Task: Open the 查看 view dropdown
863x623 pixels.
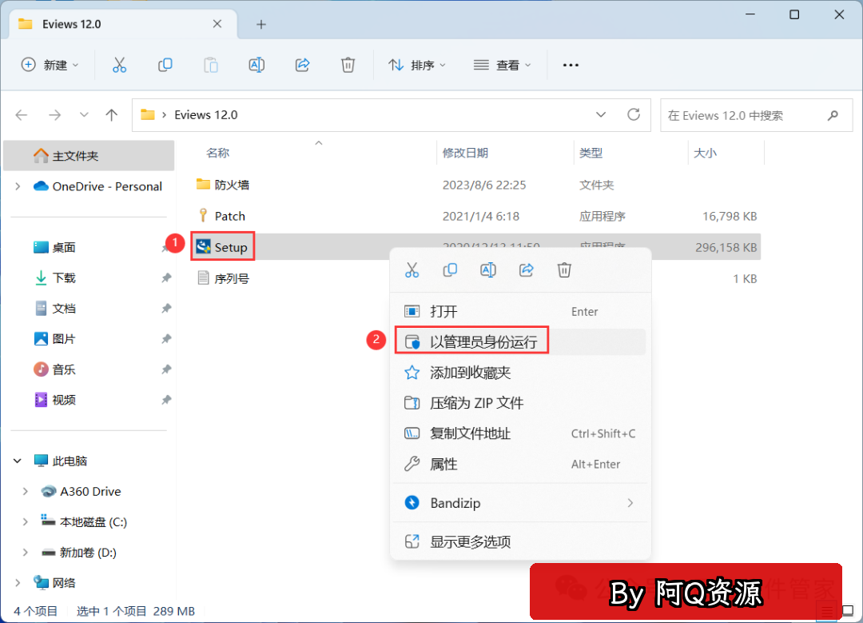Action: point(502,65)
